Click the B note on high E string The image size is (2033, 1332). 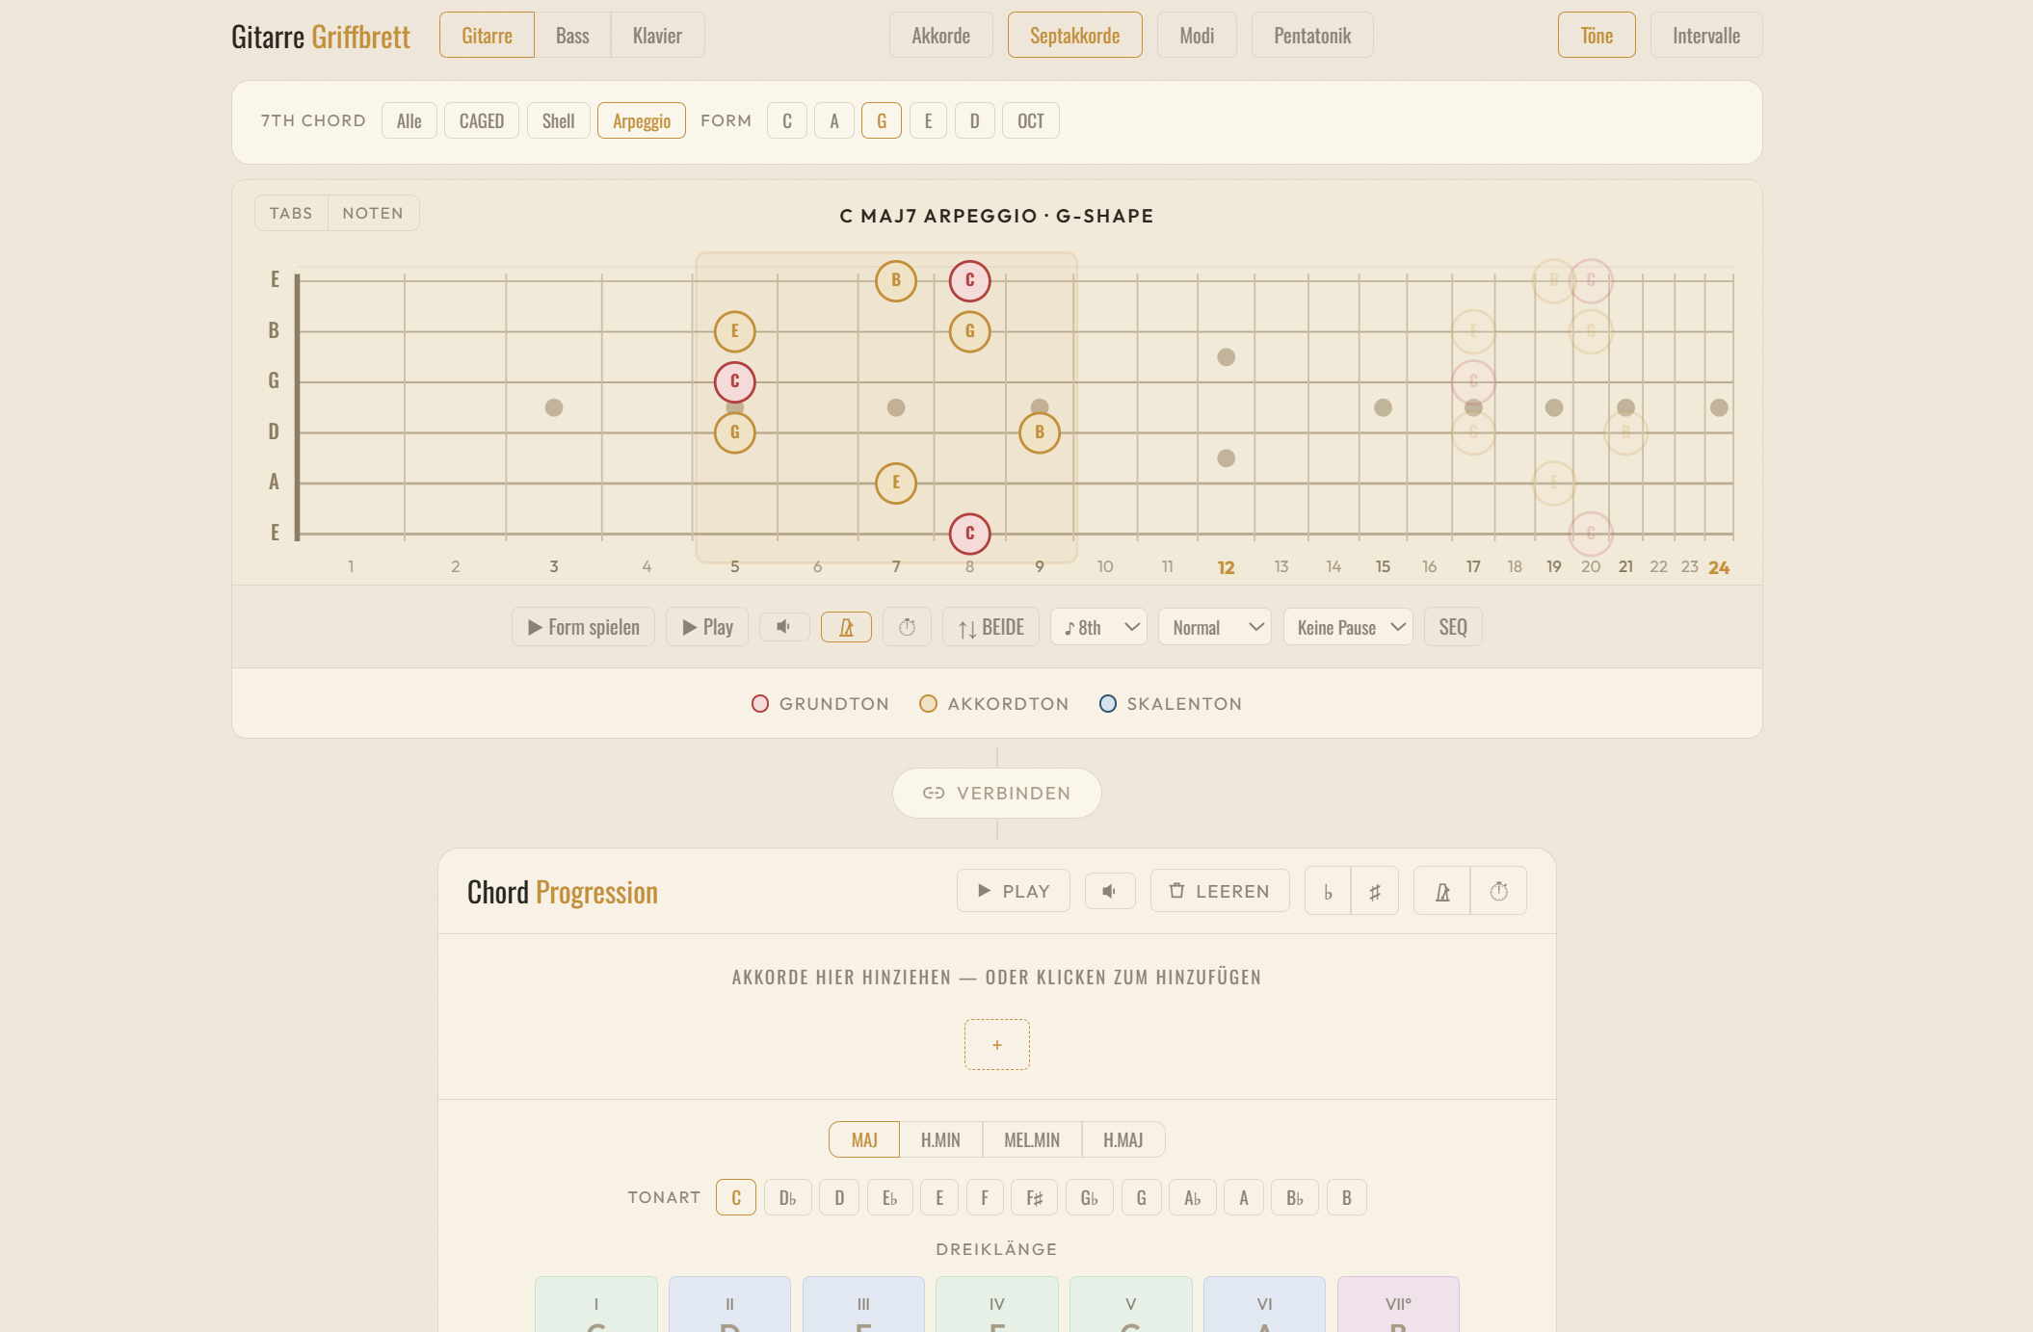point(896,280)
